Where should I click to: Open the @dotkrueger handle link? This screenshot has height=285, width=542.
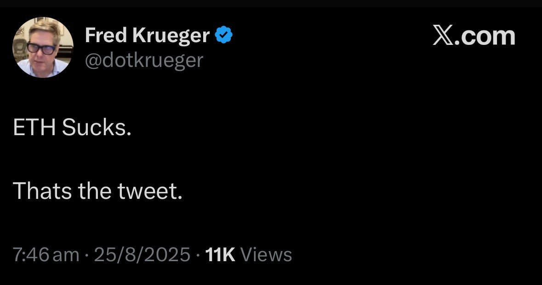[144, 60]
